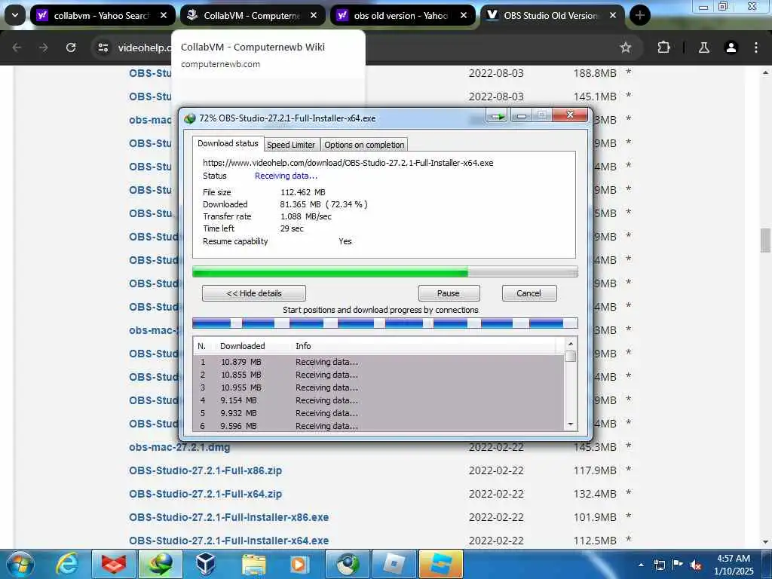Viewport: 772px width, 579px height.
Task: Open the Chrome tab search dropdown
Action: click(x=15, y=15)
